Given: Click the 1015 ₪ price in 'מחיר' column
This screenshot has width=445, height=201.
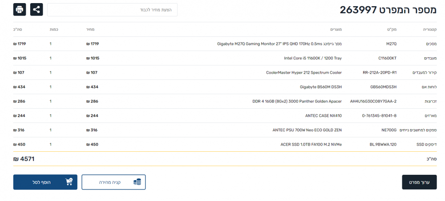Looking at the screenshot, I should (x=93, y=58).
